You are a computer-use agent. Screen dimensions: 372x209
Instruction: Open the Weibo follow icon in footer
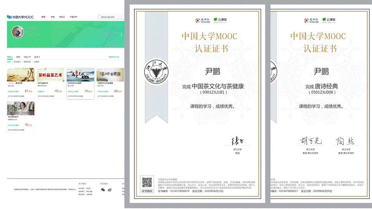[x=109, y=190]
